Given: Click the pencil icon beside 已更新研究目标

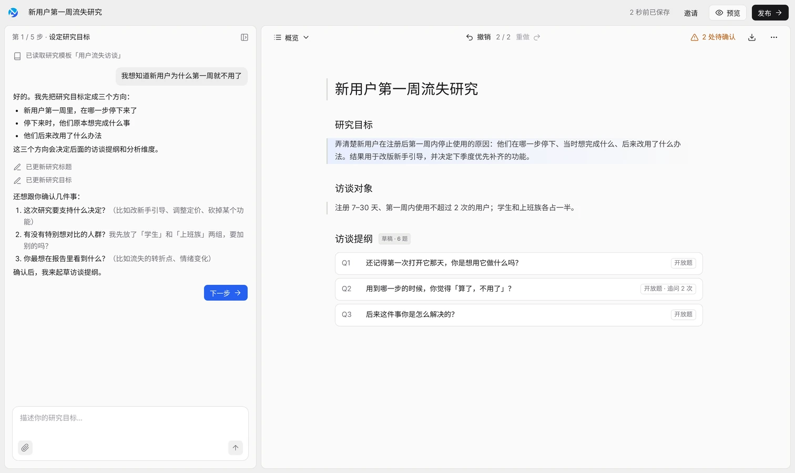Looking at the screenshot, I should click(x=17, y=180).
